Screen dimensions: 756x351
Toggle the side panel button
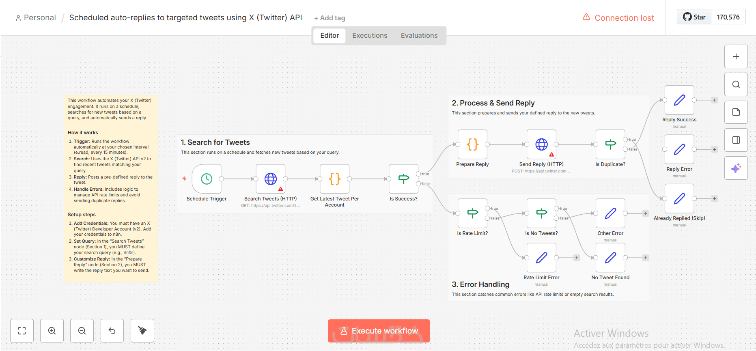(x=736, y=140)
